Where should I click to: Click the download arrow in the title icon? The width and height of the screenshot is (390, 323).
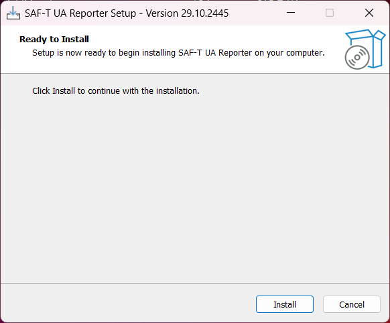coord(13,11)
